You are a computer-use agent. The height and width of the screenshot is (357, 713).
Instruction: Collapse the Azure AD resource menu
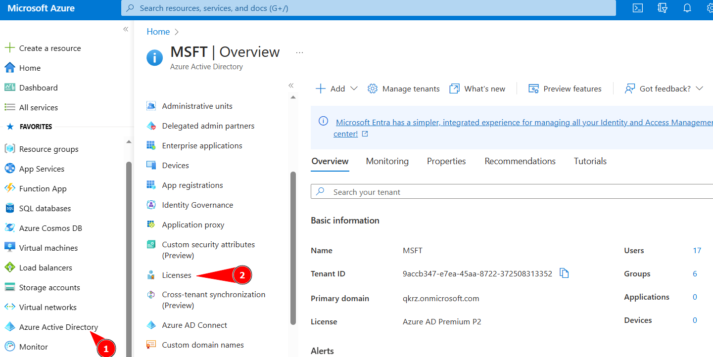point(291,86)
